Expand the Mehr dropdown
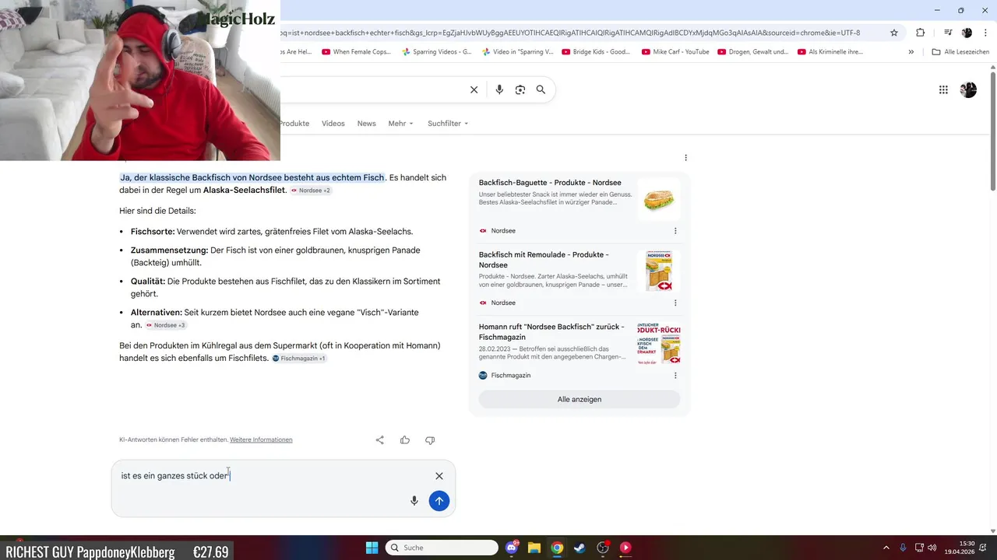 pos(400,124)
